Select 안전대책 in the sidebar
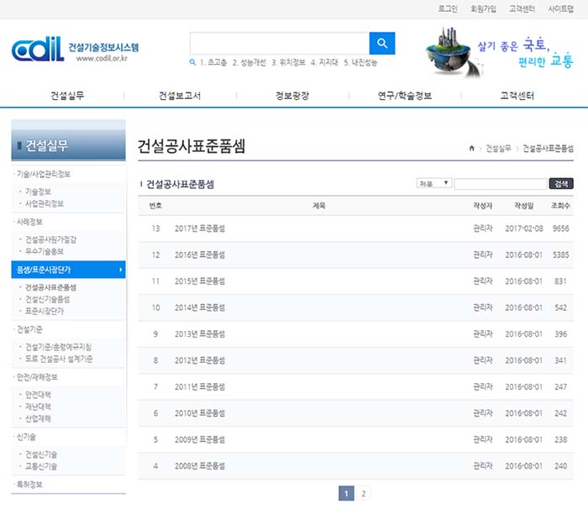The height and width of the screenshot is (509, 588). [38, 395]
